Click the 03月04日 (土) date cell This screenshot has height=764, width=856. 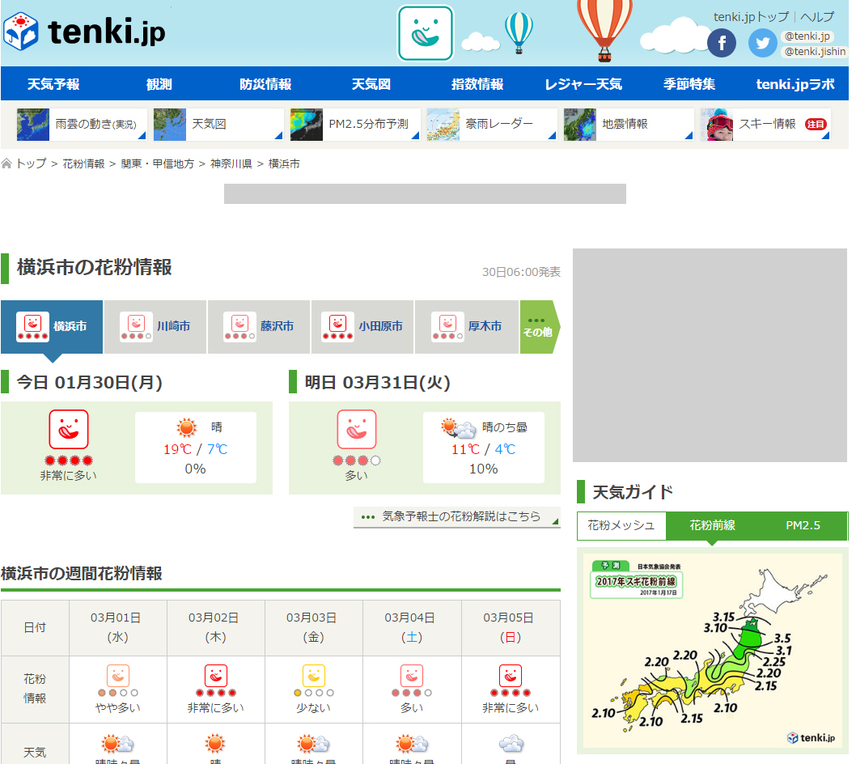(412, 627)
